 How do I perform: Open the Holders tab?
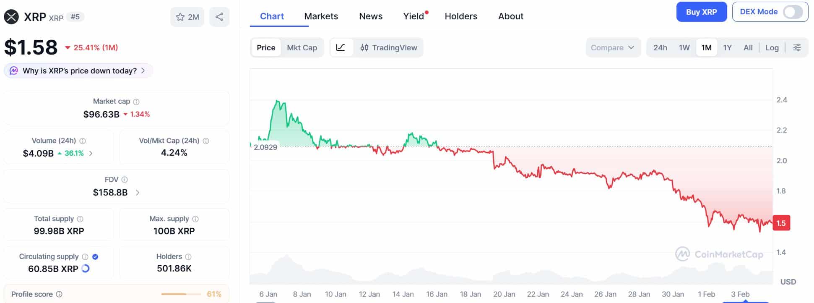tap(460, 16)
